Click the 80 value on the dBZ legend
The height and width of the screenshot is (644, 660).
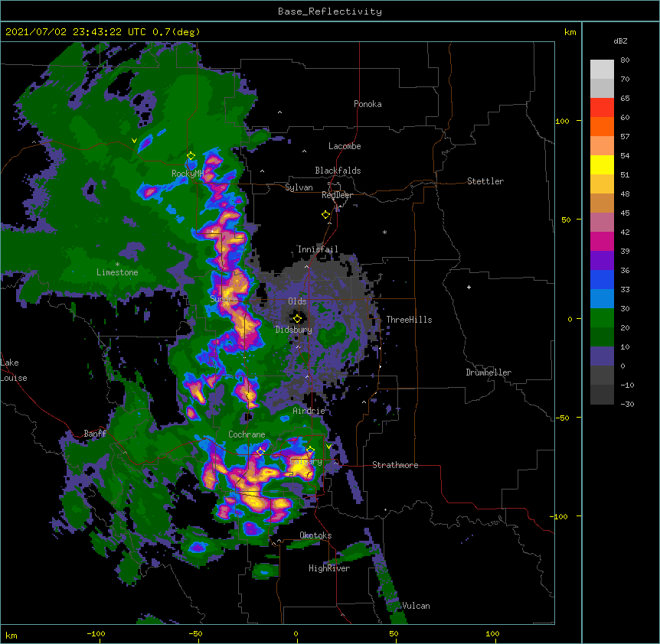(x=625, y=60)
